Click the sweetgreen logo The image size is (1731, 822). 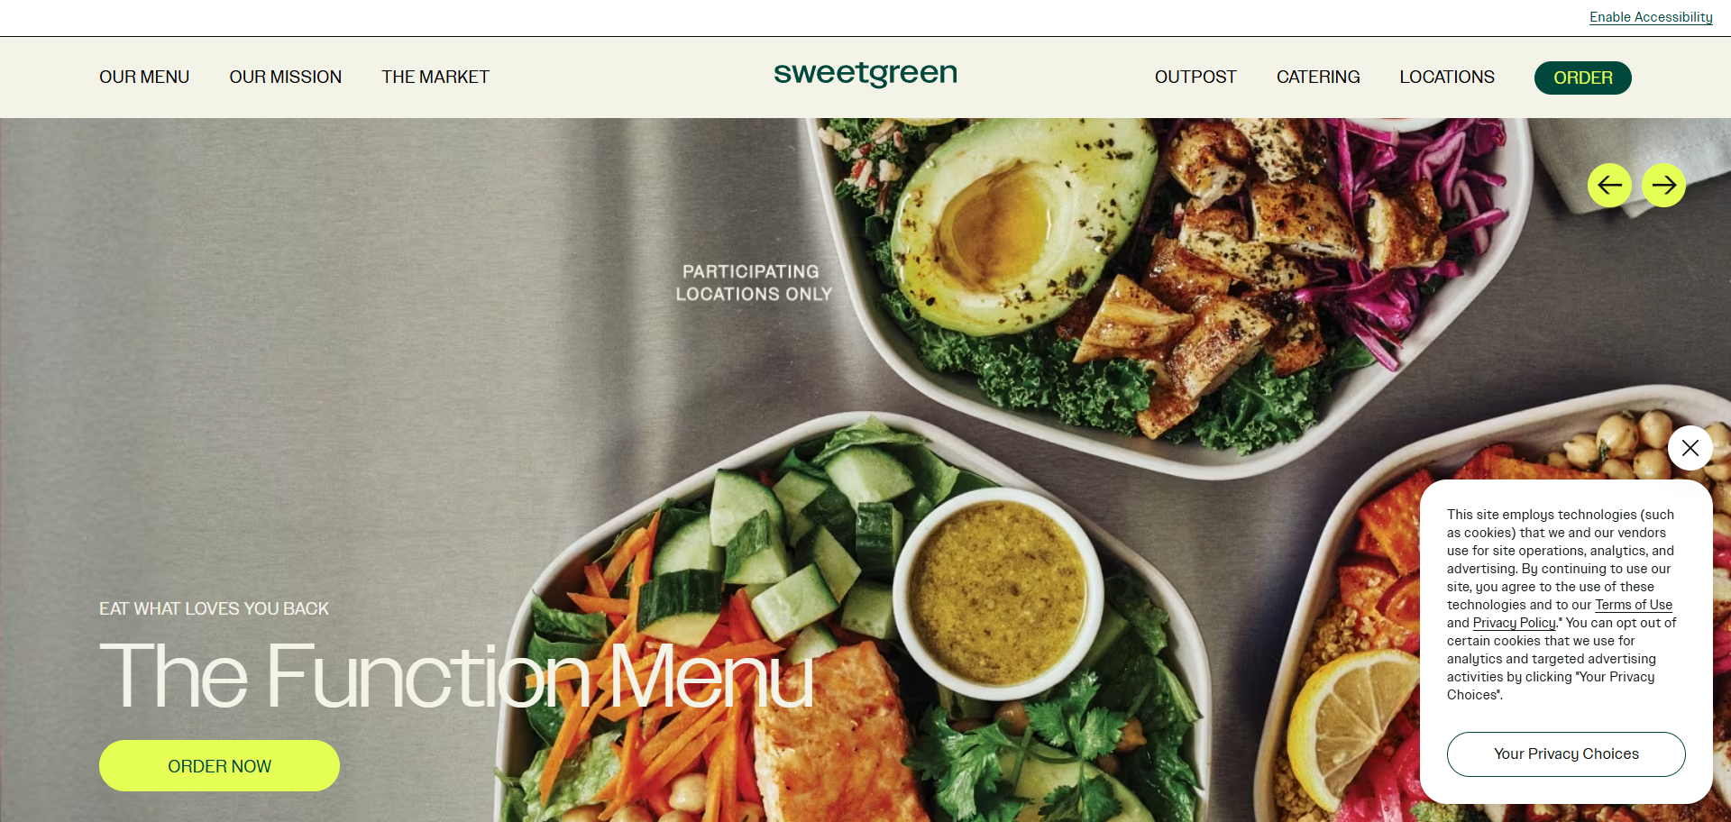point(865,74)
